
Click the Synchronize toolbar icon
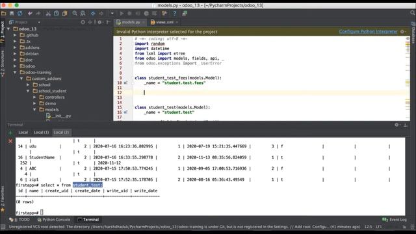coord(20,13)
